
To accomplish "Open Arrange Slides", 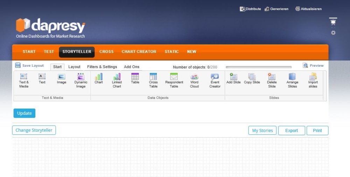I will point(292,81).
